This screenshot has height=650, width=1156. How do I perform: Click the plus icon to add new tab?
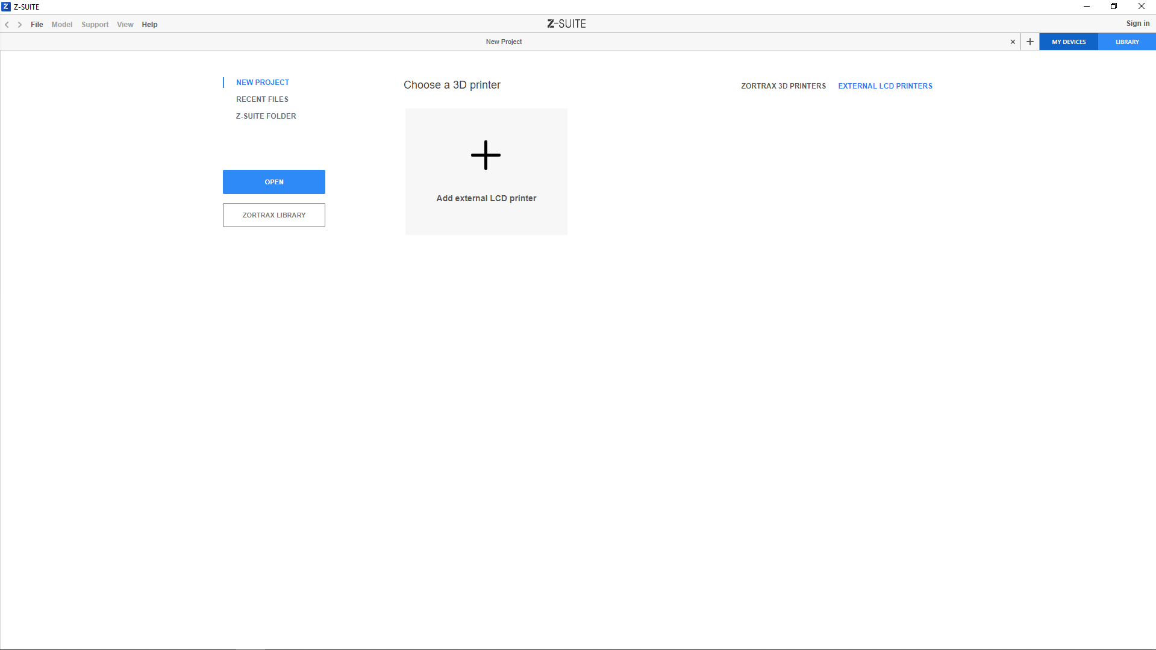(1030, 42)
